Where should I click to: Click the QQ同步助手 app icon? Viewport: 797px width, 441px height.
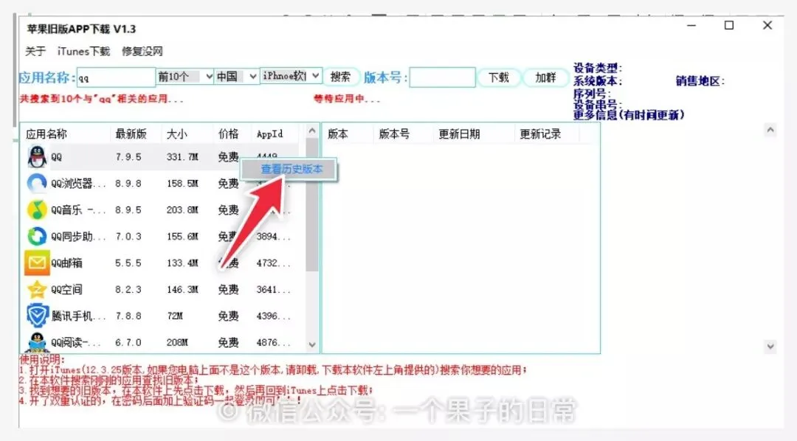pos(37,236)
